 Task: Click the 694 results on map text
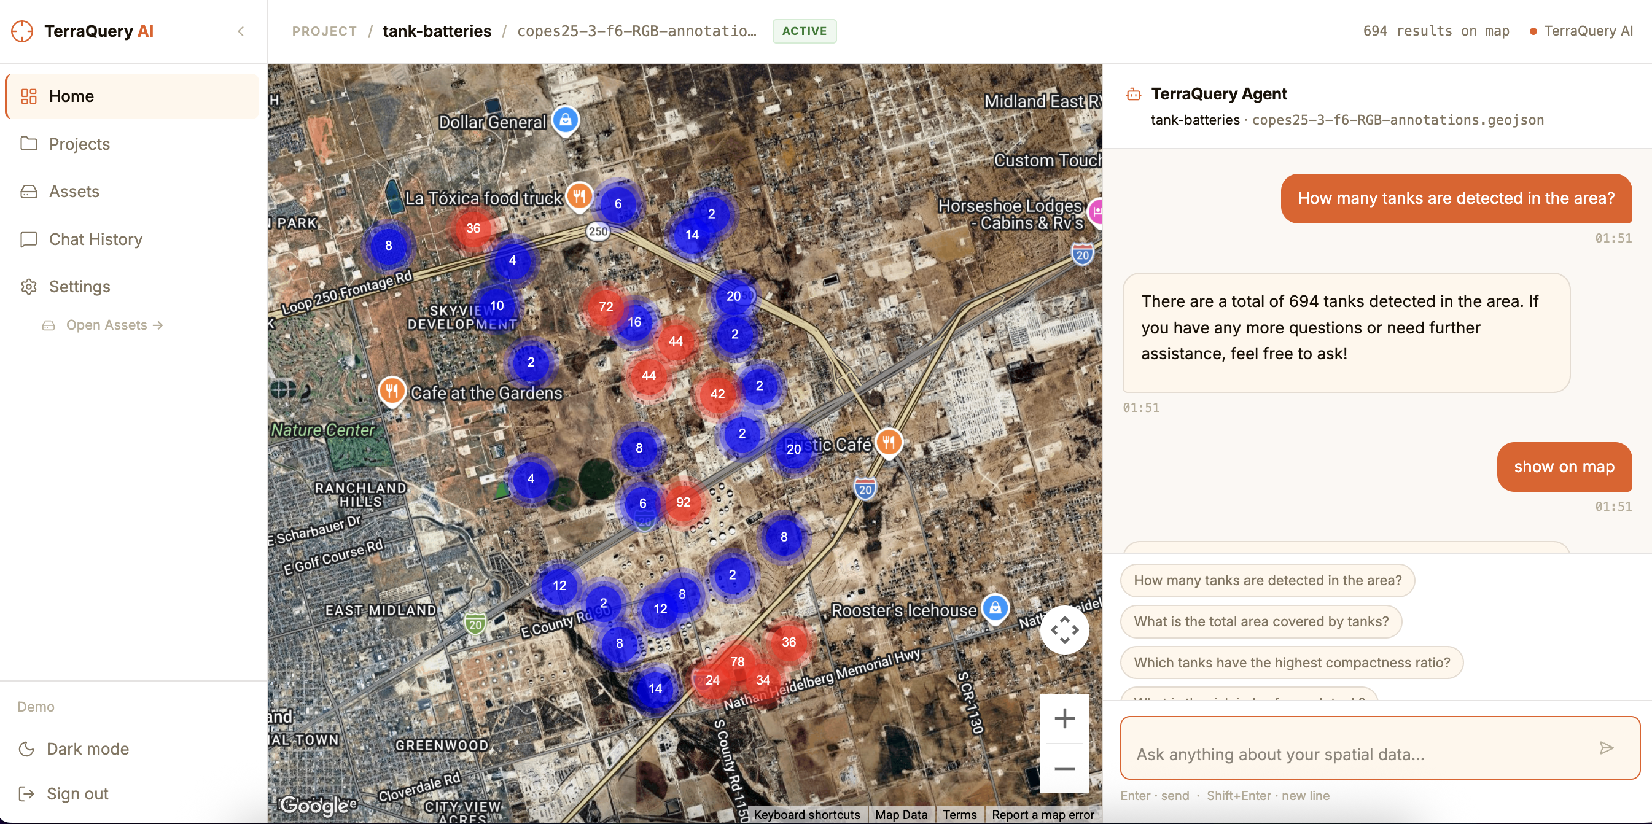[x=1436, y=31]
